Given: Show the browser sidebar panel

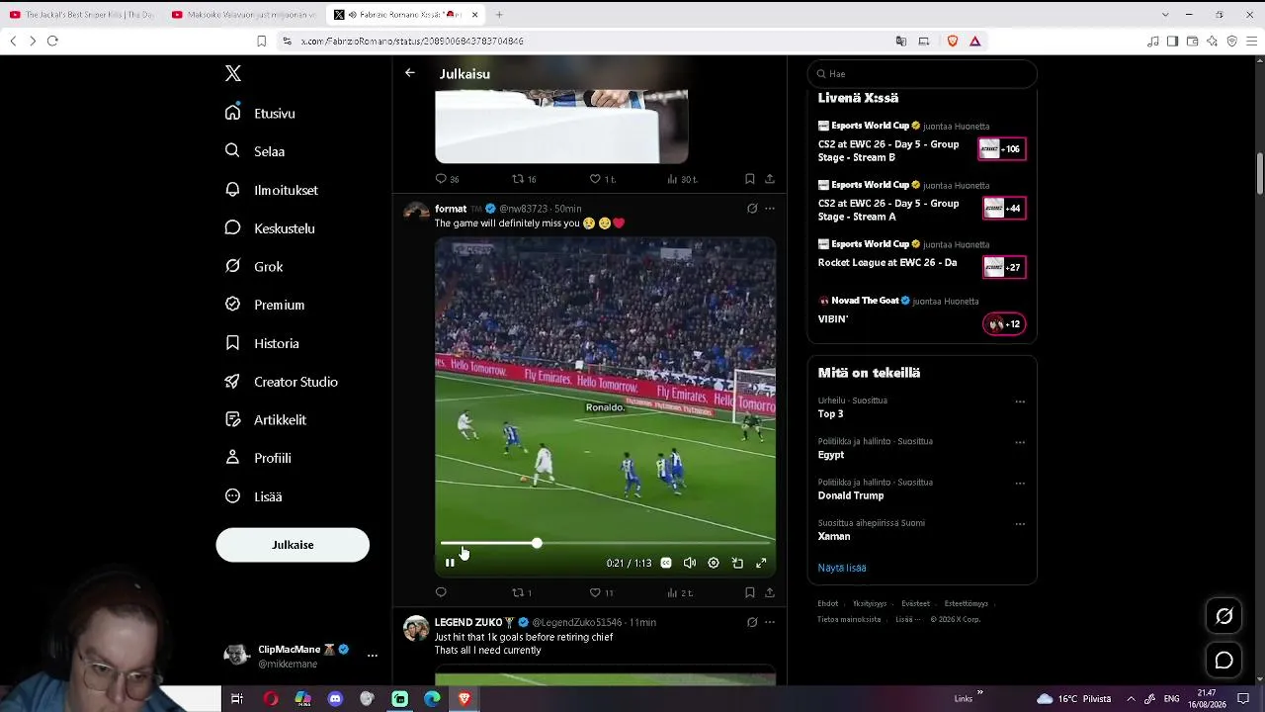Looking at the screenshot, I should [1172, 42].
